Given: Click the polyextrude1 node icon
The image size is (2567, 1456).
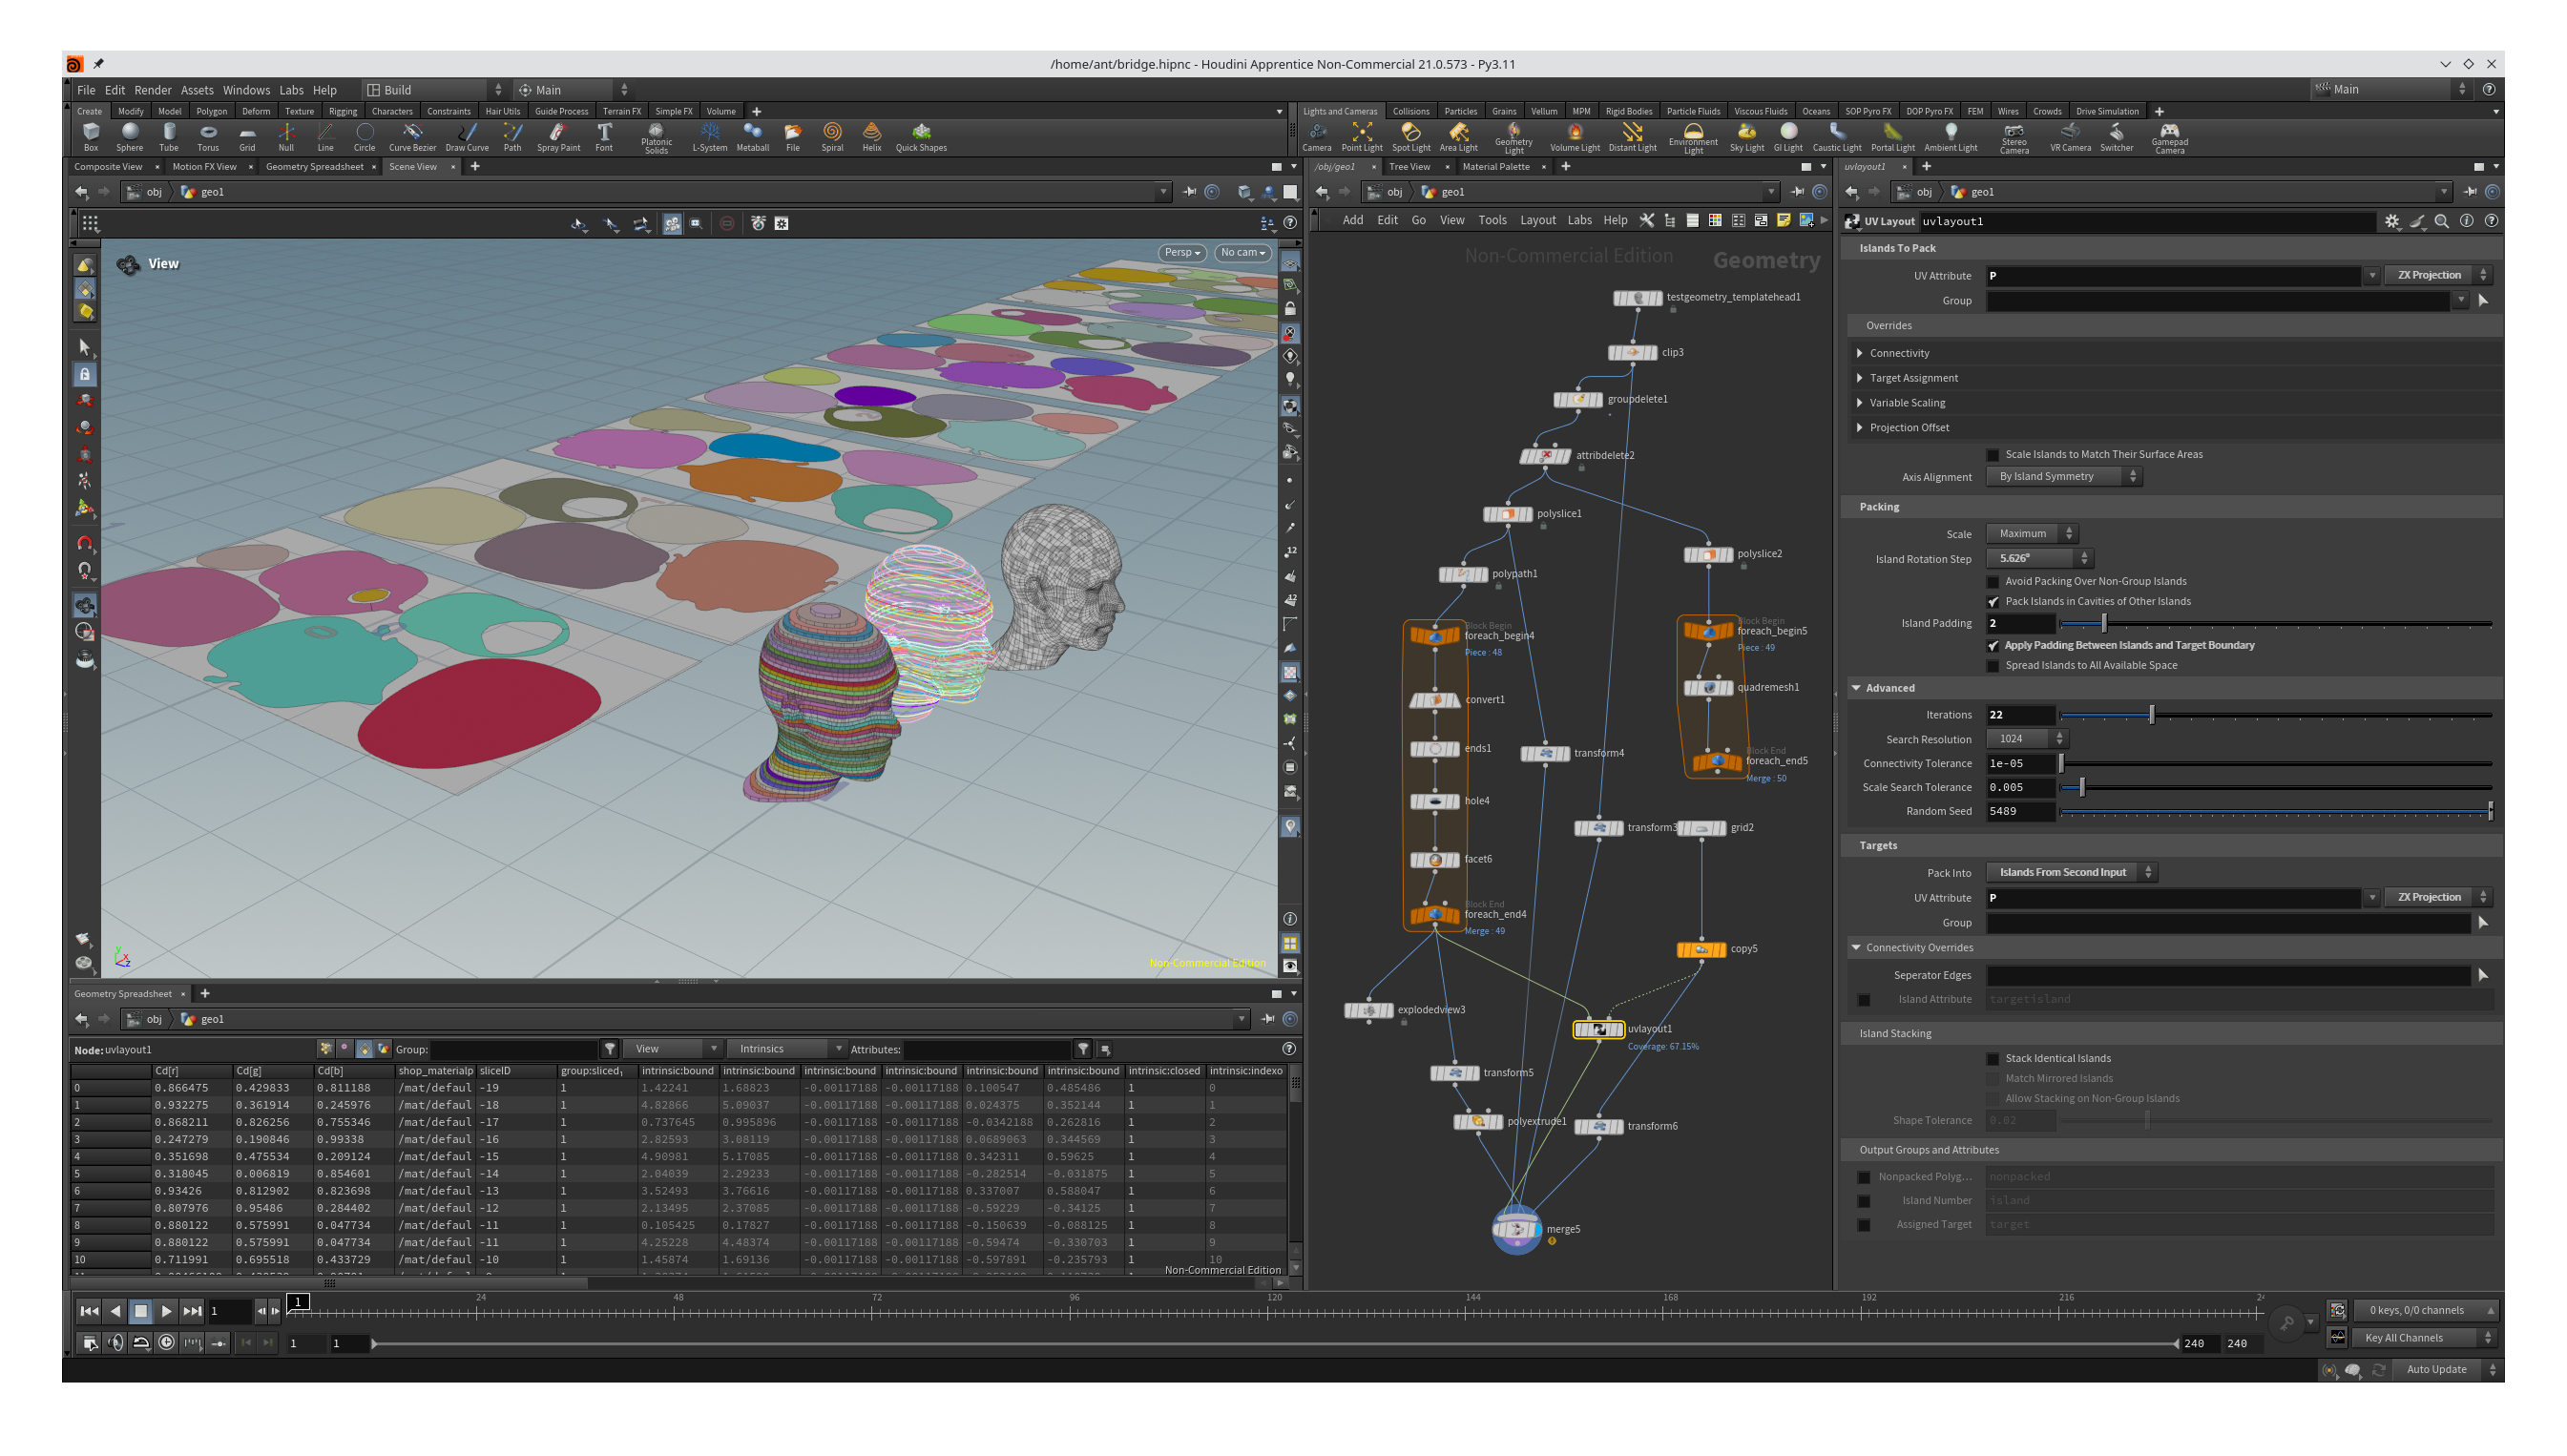Looking at the screenshot, I should [x=1478, y=1122].
